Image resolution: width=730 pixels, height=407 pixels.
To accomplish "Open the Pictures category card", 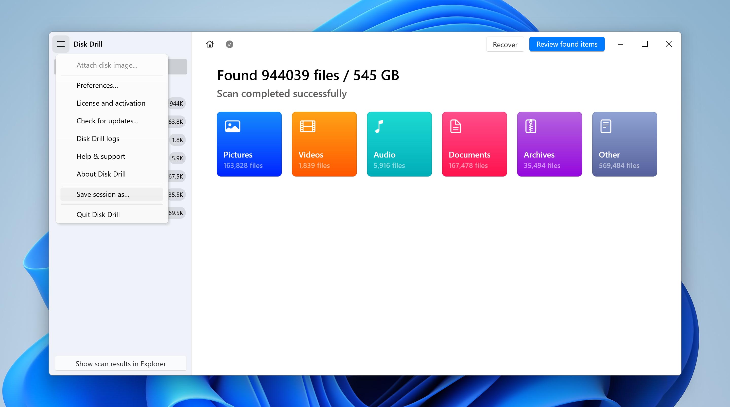I will (x=249, y=144).
